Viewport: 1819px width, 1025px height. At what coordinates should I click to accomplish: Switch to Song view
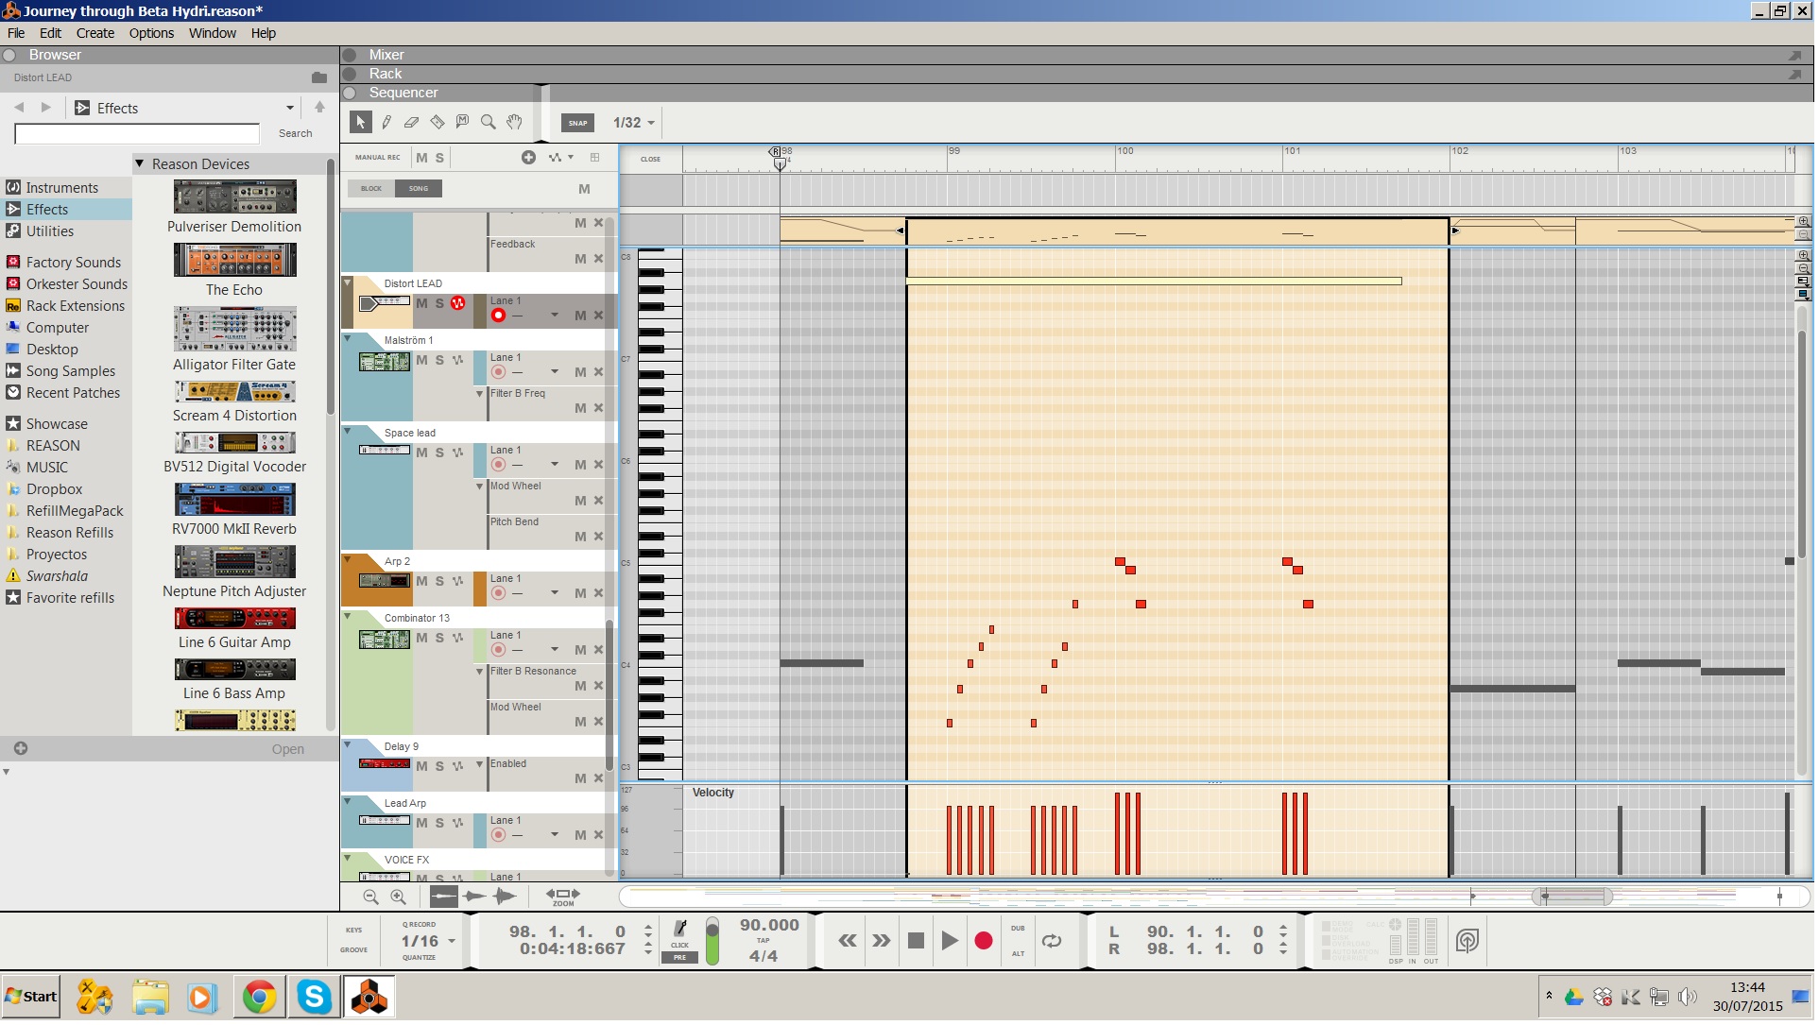coord(419,189)
